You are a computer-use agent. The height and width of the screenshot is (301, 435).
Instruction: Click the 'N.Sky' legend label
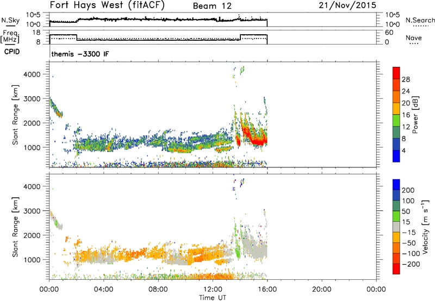click(x=10, y=20)
